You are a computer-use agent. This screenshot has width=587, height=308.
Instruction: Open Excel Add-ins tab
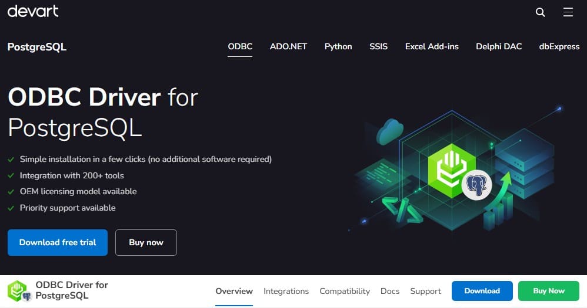pos(432,47)
